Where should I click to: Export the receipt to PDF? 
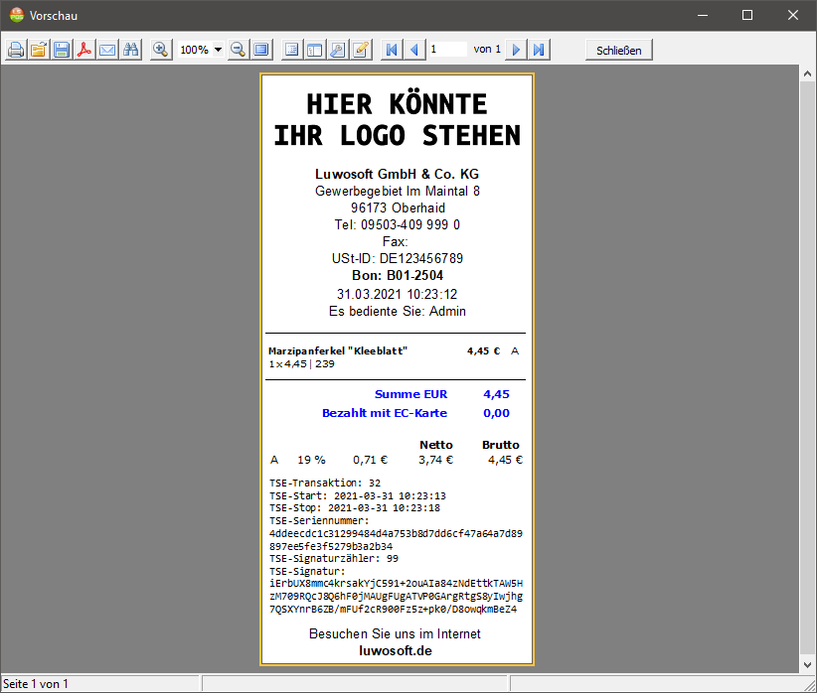[x=84, y=50]
